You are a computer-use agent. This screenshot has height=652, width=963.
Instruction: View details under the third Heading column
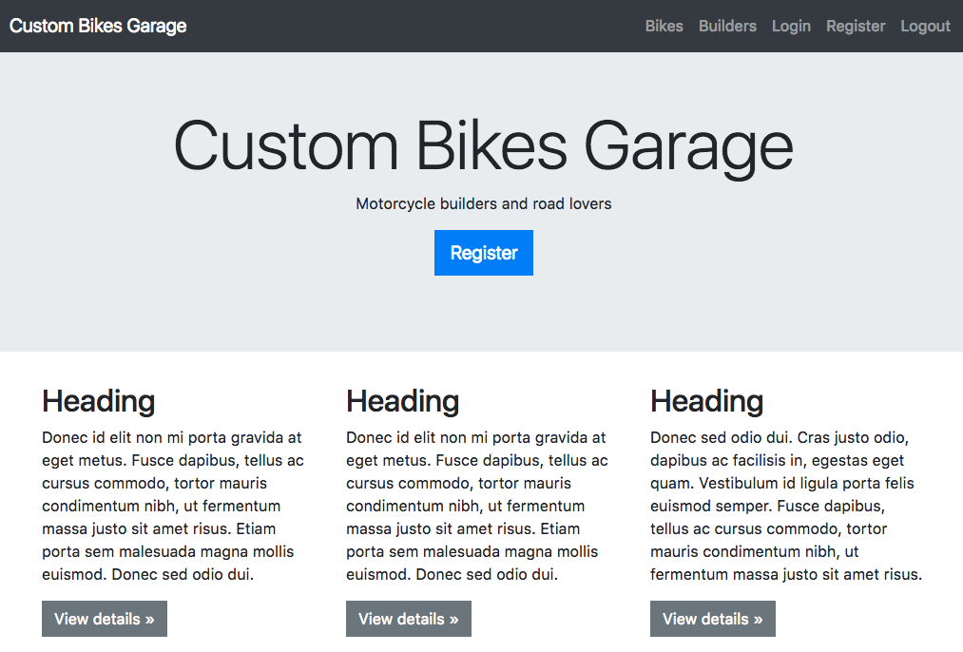712,619
